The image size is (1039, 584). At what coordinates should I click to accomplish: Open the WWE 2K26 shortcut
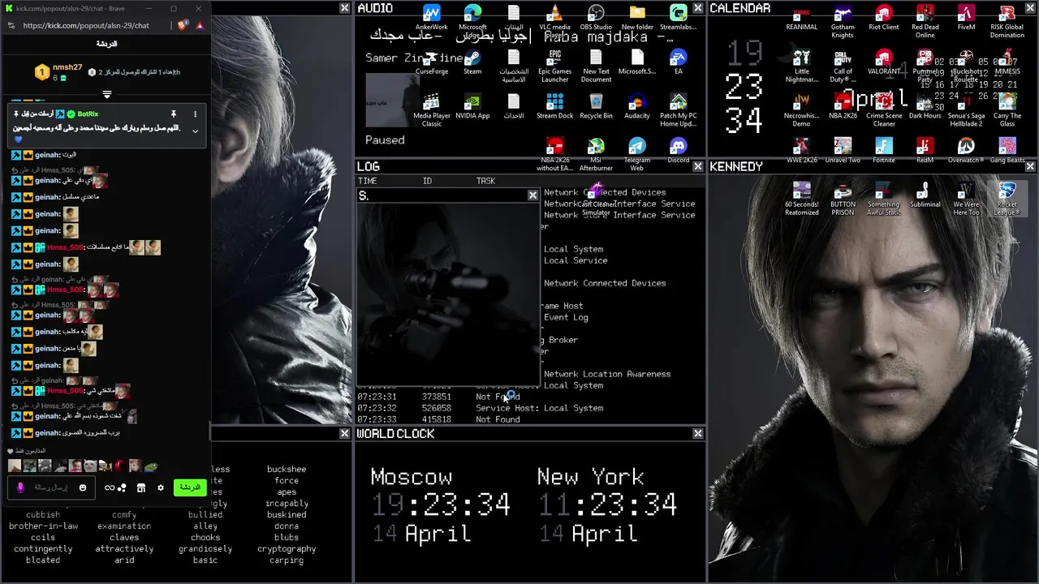point(802,151)
